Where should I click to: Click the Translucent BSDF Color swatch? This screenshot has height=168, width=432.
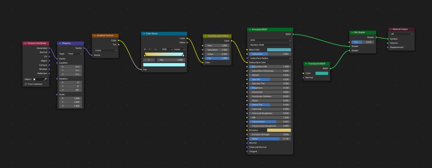tap(322, 73)
